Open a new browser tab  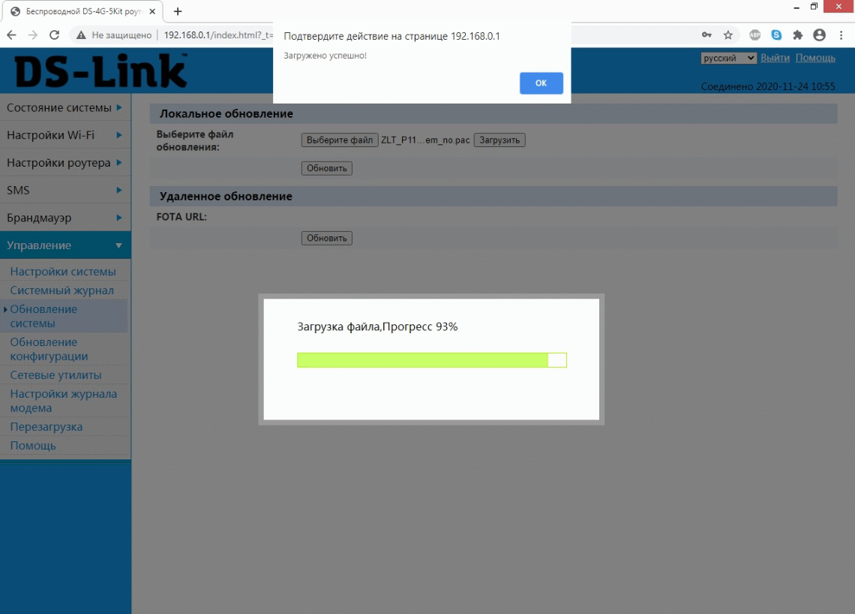tap(177, 11)
